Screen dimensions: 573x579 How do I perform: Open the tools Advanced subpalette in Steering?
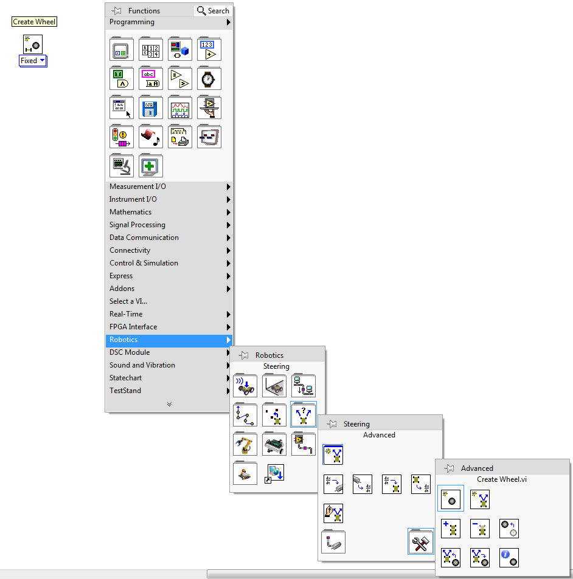point(420,542)
